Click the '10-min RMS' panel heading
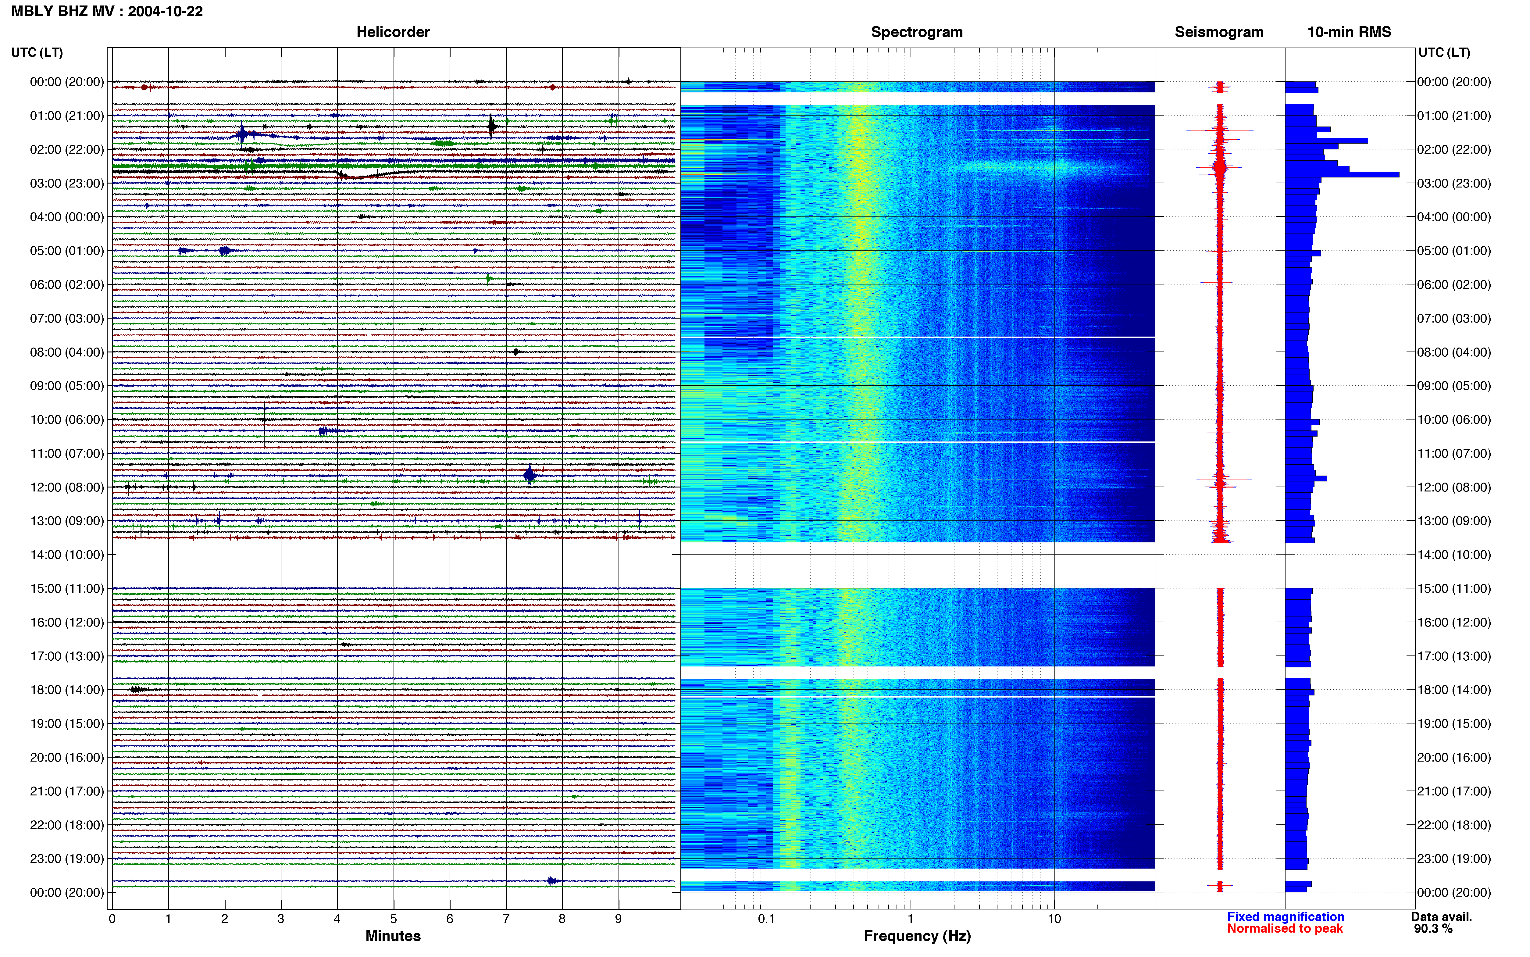Screen dimensions: 1530x957 click(1349, 32)
